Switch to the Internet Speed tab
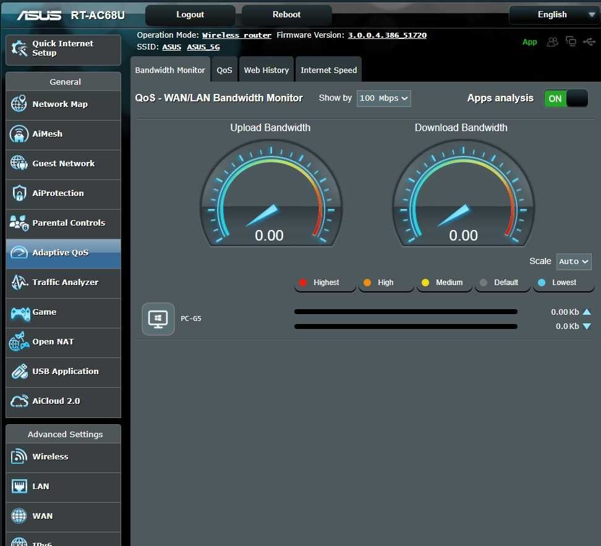 pos(328,70)
